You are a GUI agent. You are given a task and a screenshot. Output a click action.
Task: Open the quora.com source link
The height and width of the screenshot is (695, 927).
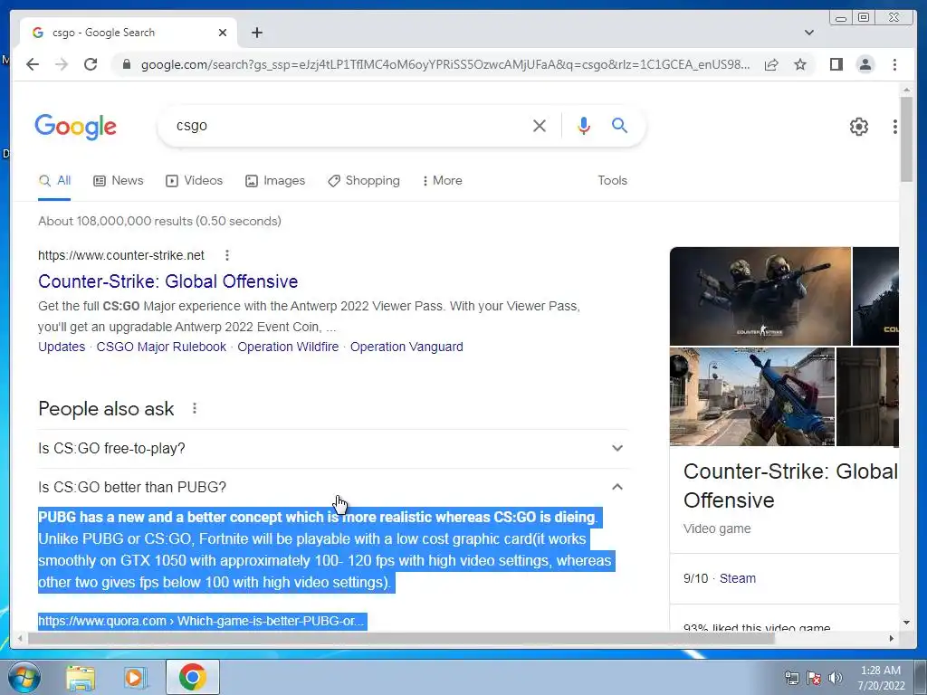(202, 621)
